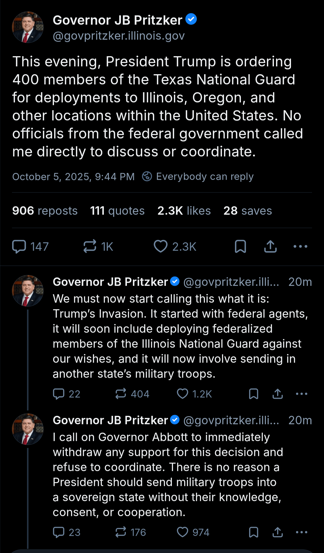Open more options on "Trump's Invasion" reply
324x553 pixels.
[301, 394]
